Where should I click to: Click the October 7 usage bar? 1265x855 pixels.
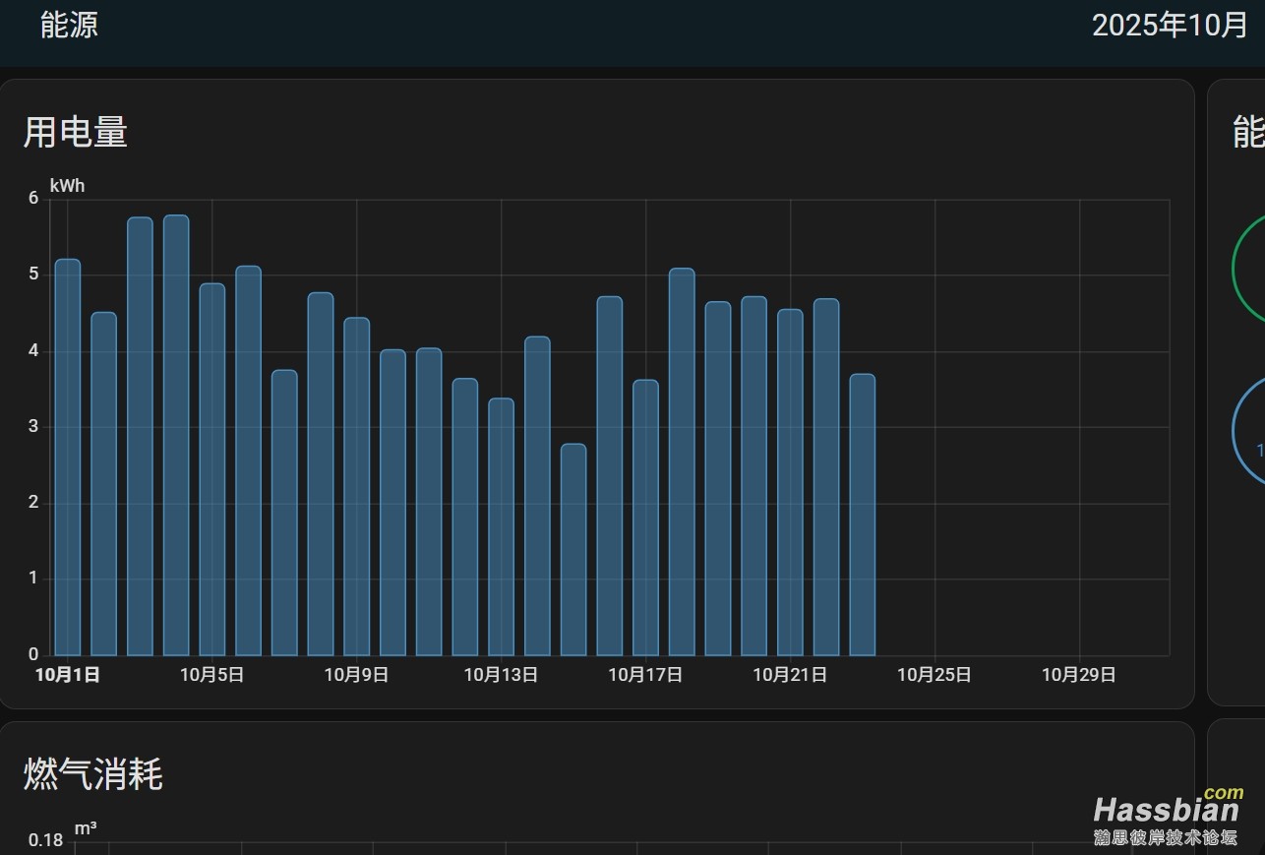284,513
